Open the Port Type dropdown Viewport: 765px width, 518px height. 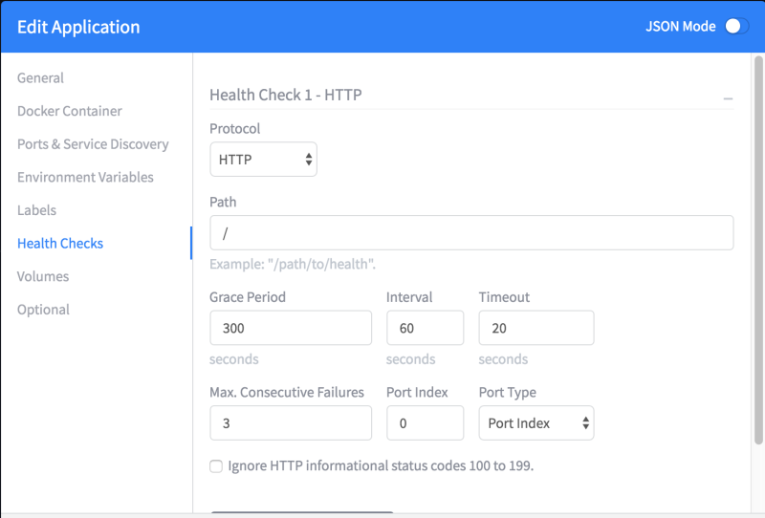pos(535,422)
